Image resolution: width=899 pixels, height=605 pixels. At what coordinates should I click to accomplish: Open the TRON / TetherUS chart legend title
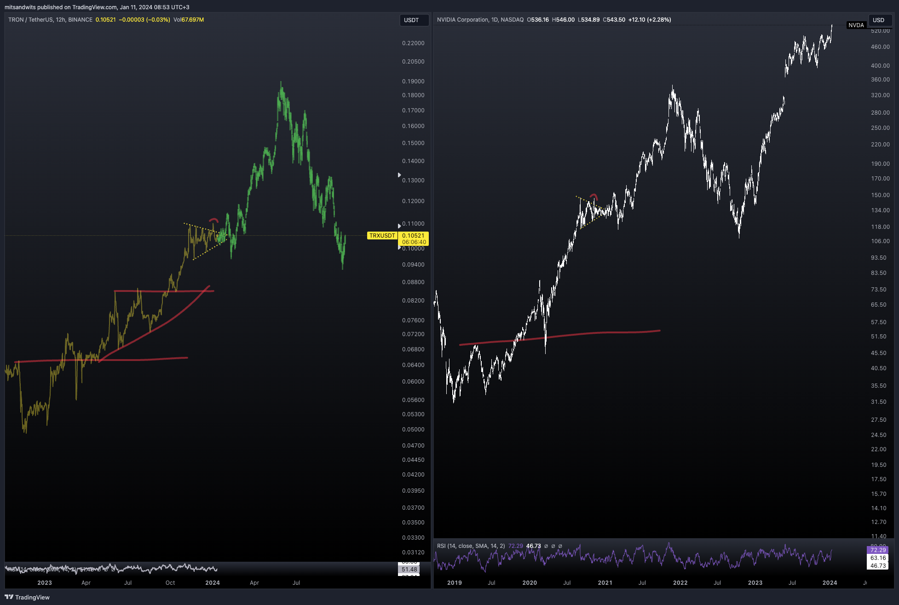click(50, 20)
